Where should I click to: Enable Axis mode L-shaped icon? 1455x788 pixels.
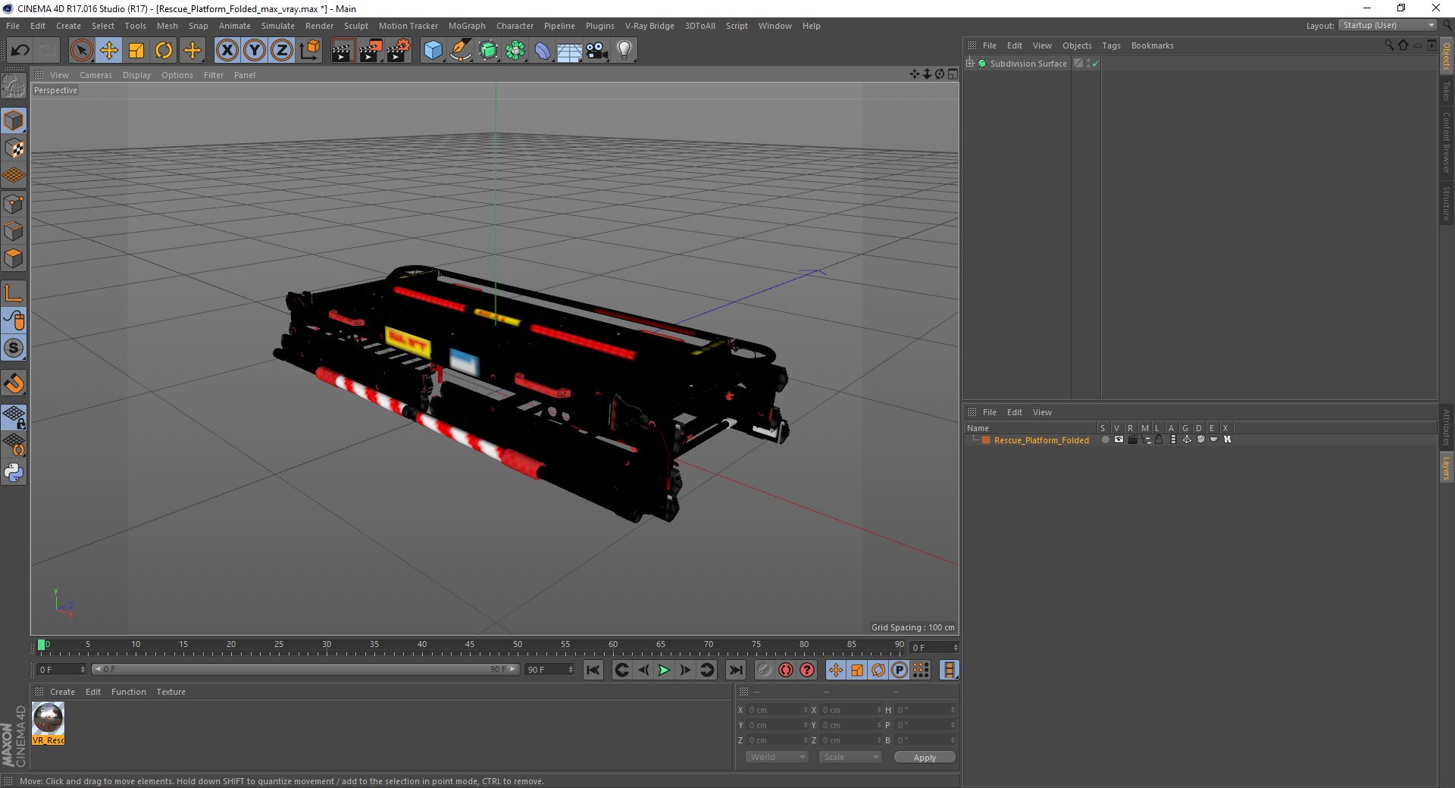pyautogui.click(x=14, y=293)
